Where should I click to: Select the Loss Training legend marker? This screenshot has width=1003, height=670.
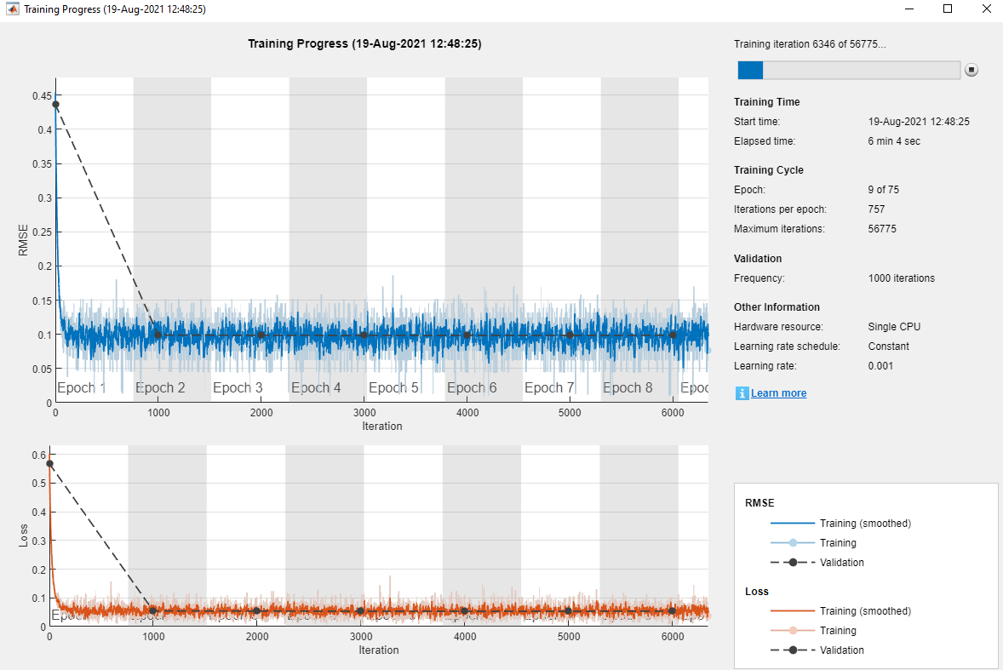pyautogui.click(x=794, y=630)
